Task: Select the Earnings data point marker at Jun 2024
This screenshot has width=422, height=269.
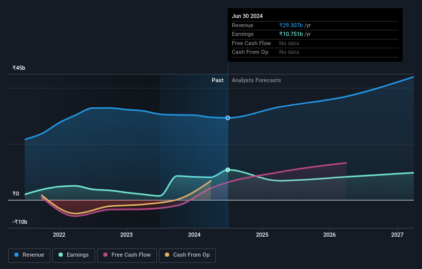Action: point(228,170)
